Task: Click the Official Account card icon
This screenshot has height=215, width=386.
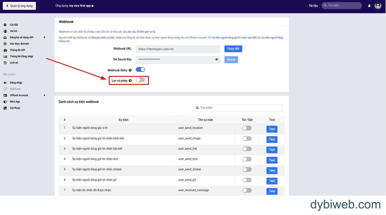Action: [5, 95]
